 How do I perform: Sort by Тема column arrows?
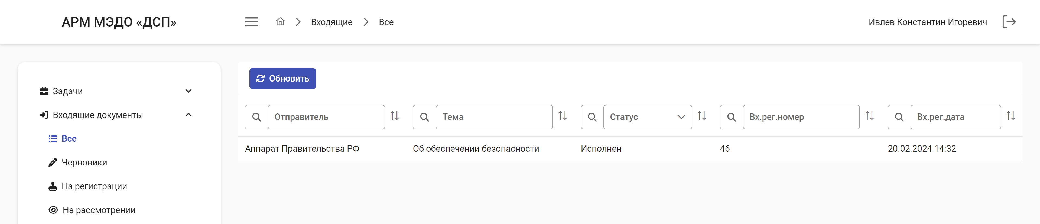(563, 116)
